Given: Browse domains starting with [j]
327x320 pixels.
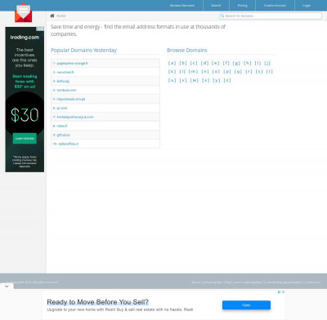Looking at the screenshot, I should pos(267,63).
